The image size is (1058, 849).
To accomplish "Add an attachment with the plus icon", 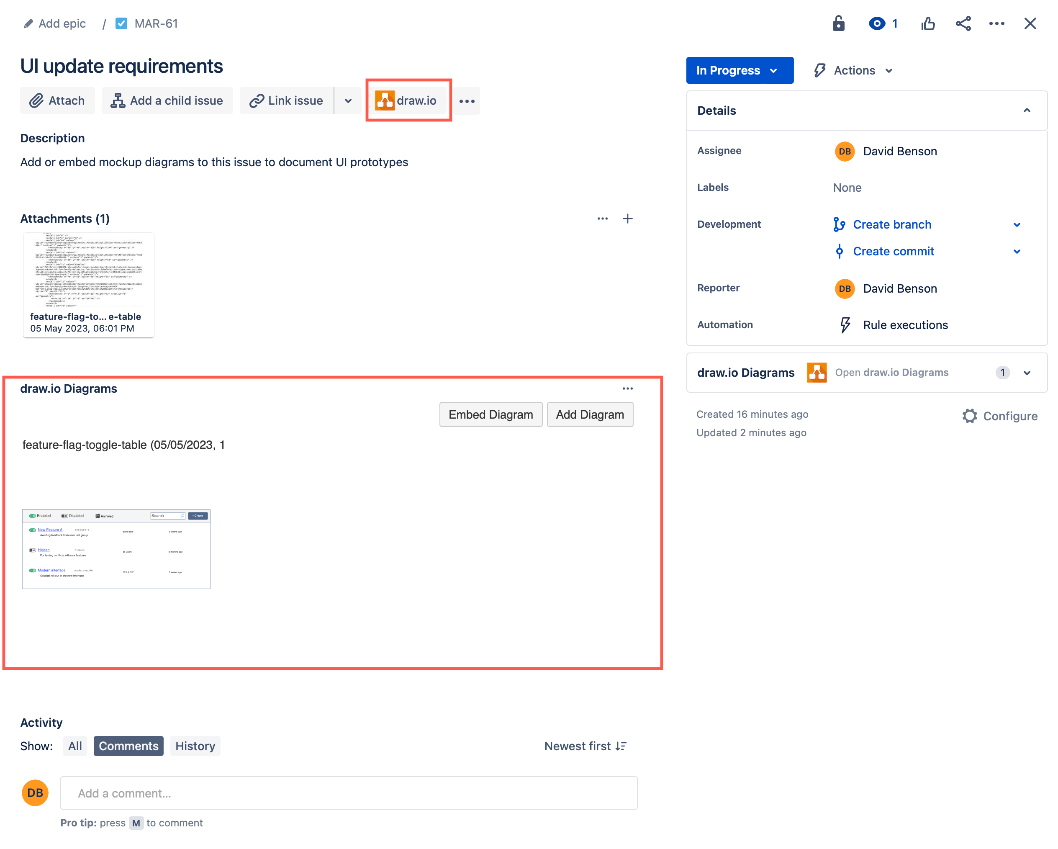I will [x=628, y=219].
